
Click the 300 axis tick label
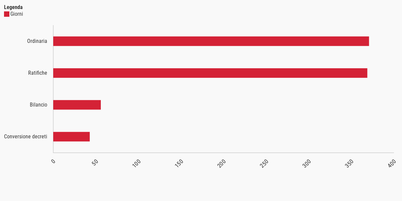(307, 163)
